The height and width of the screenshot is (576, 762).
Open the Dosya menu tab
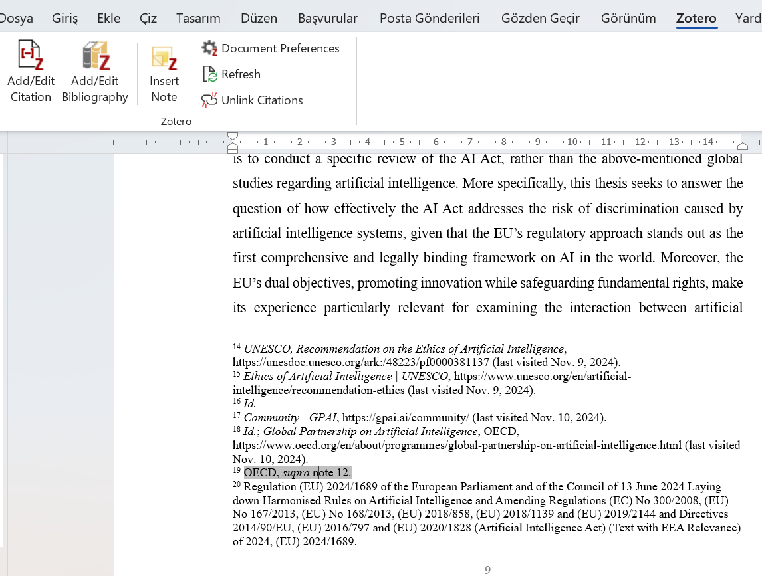click(15, 19)
